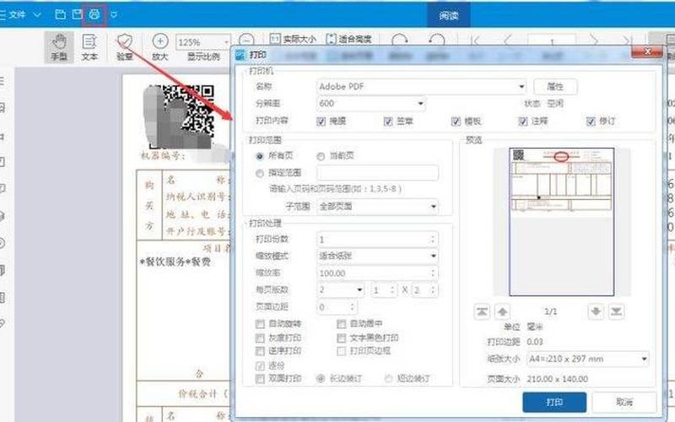Enable the 打印页边框 checkbox
675x422 pixels.
tap(342, 351)
